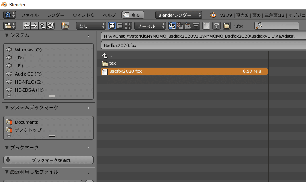Switch to long list display mode
306x182 pixels.
point(120,26)
